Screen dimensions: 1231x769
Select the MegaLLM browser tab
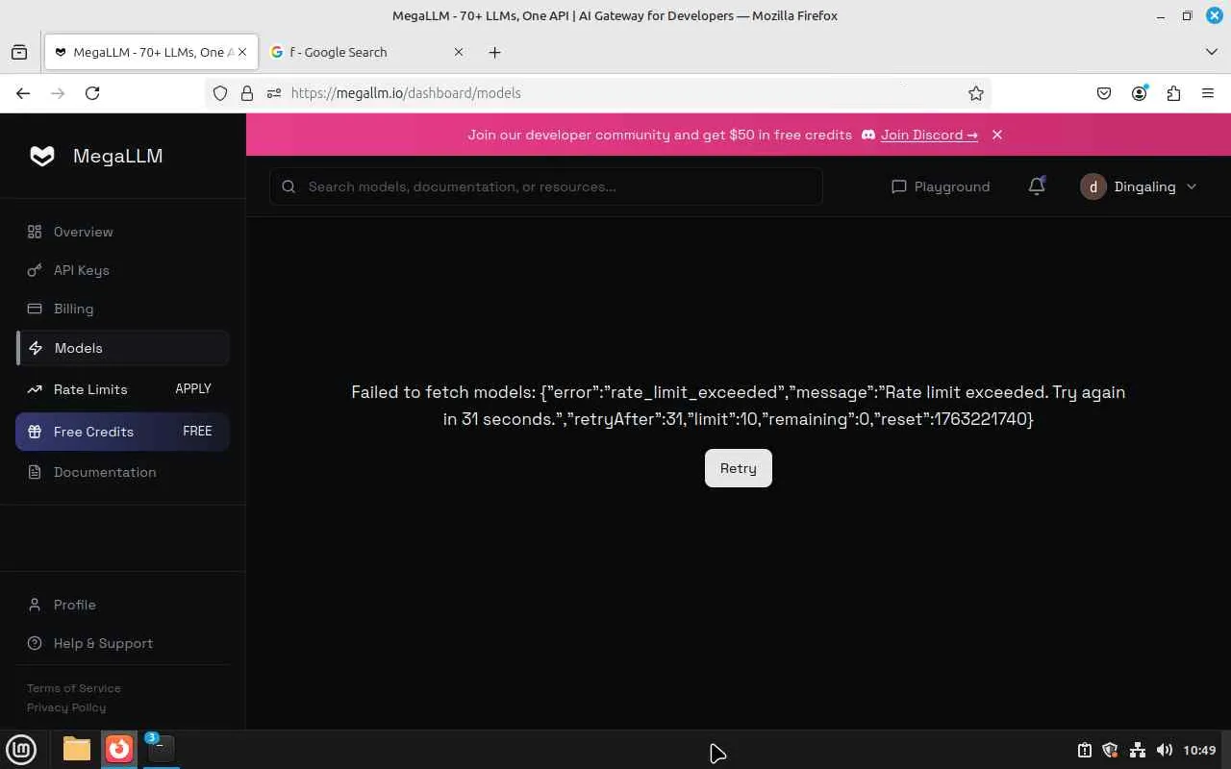click(x=151, y=52)
